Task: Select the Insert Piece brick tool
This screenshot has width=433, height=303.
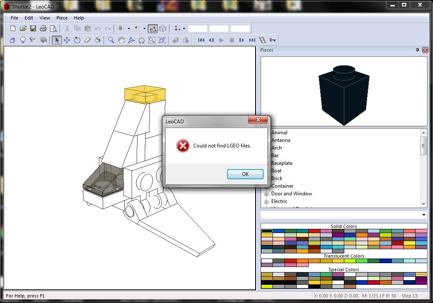Action: pos(13,40)
